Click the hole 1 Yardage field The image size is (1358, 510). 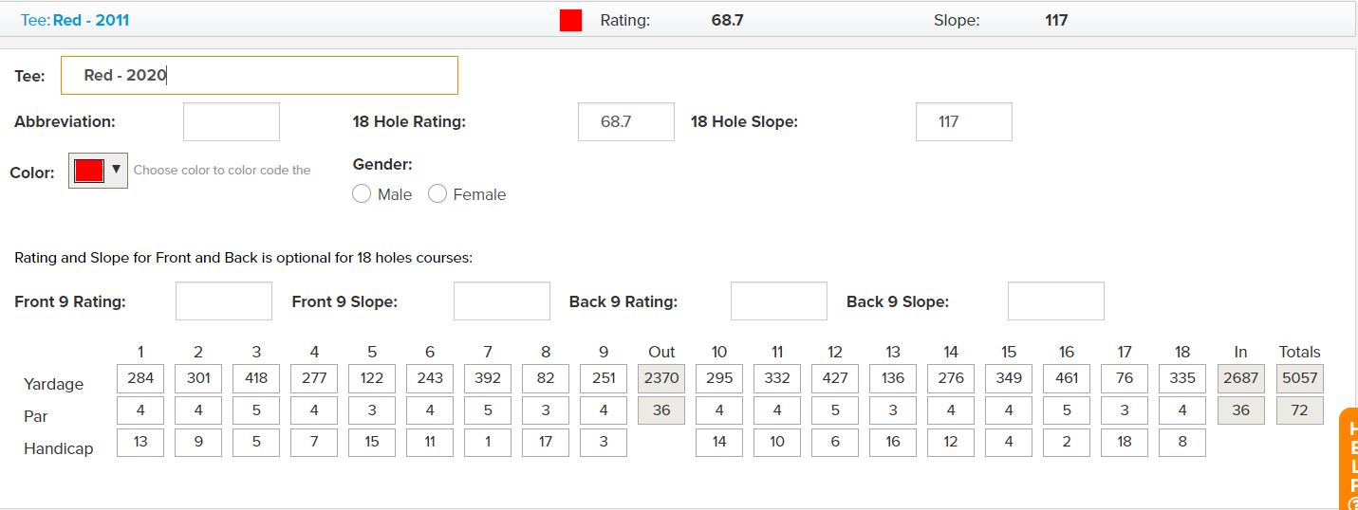coord(140,378)
